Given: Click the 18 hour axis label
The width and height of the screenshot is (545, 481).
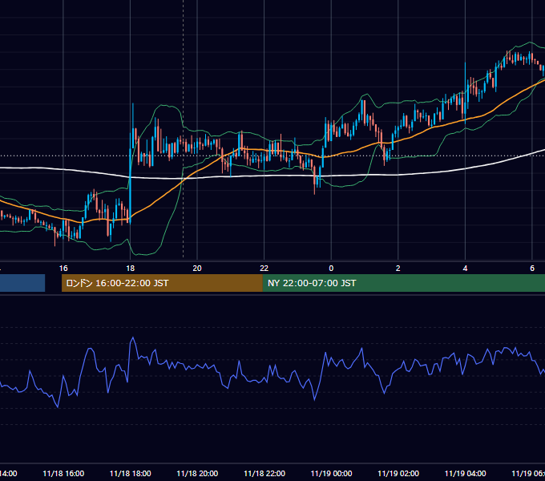Looking at the screenshot, I should click(130, 269).
